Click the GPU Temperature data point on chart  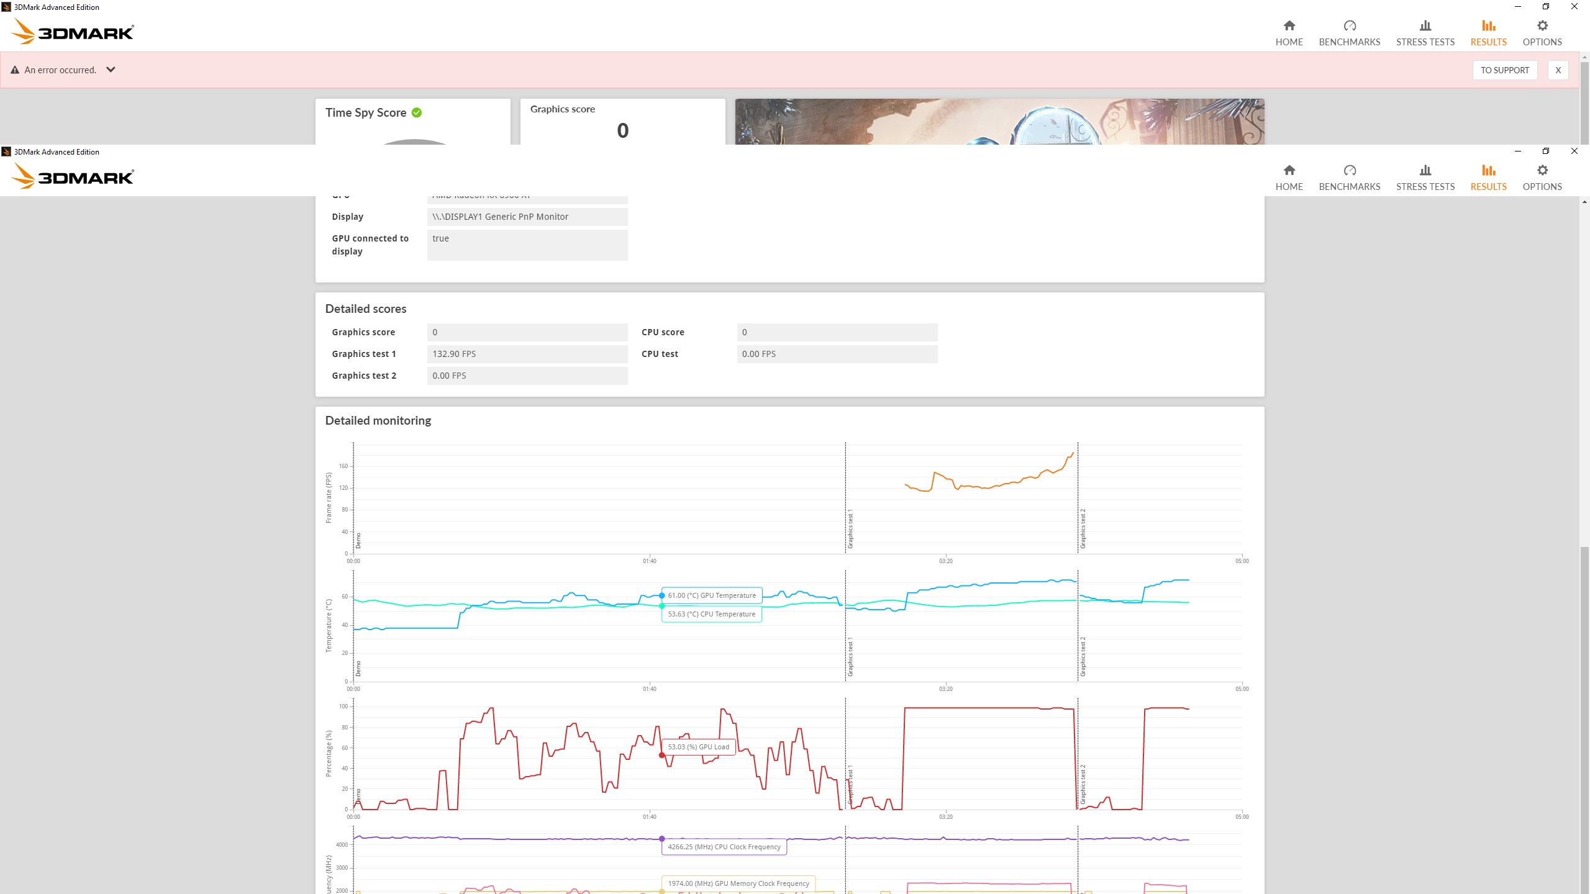click(661, 595)
